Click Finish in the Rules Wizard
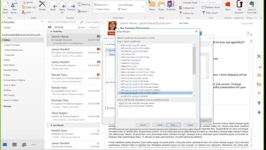The image size is (266, 150). tap(190, 125)
